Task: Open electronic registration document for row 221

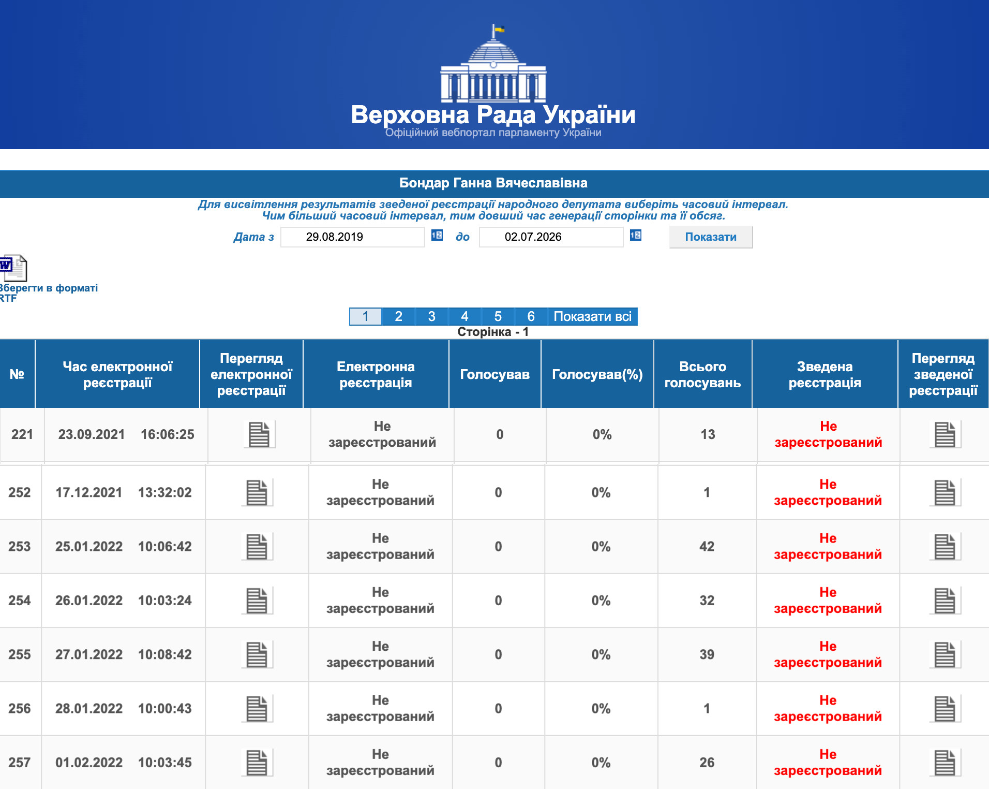Action: pos(259,434)
